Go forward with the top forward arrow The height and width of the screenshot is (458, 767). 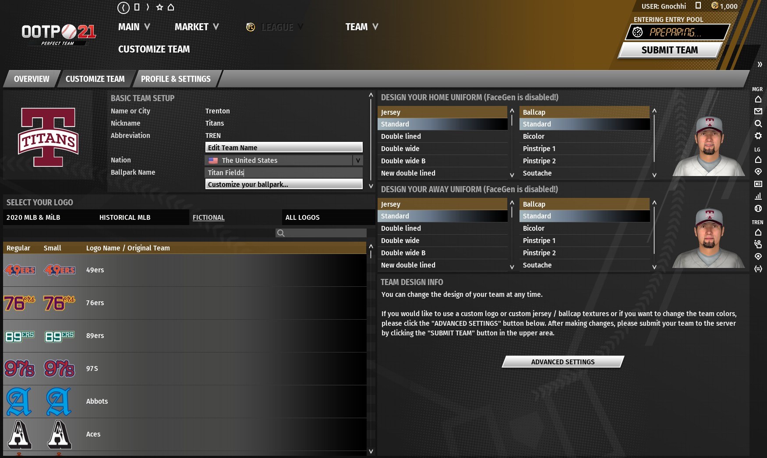click(148, 7)
